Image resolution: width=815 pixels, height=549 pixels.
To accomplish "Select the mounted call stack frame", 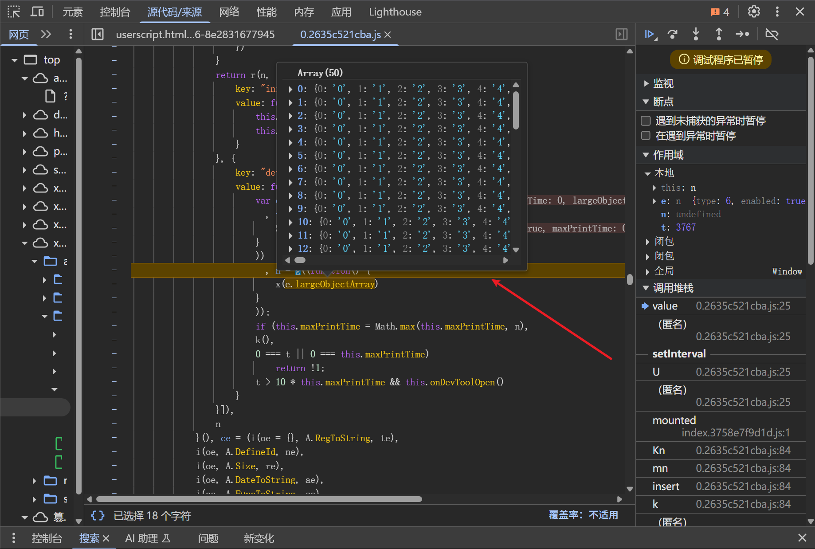I will 674,420.
